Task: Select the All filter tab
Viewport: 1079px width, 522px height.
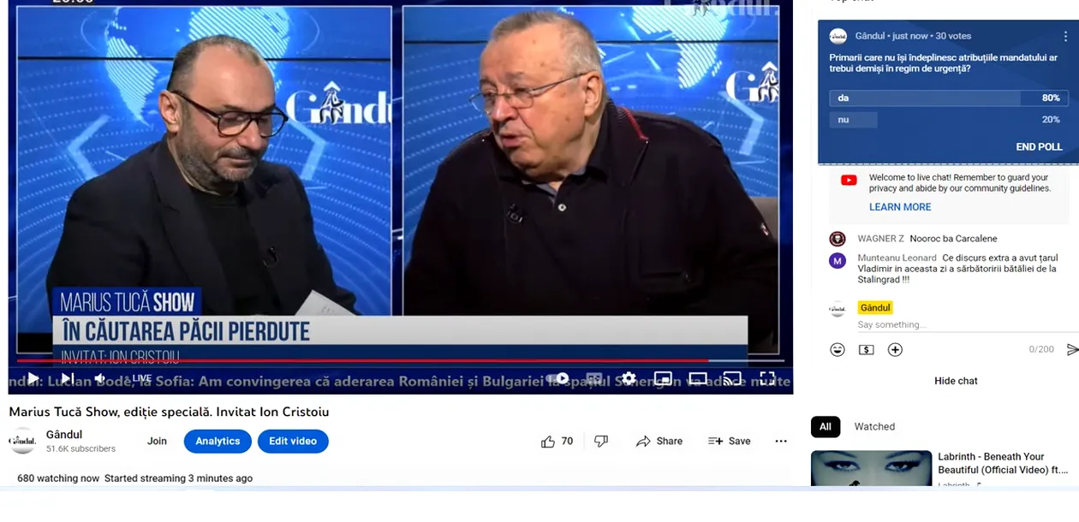Action: tap(826, 427)
